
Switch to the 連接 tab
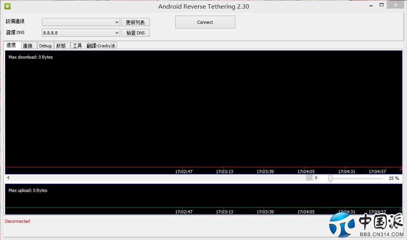(x=29, y=46)
